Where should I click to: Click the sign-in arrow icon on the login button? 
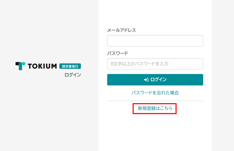pos(146,80)
